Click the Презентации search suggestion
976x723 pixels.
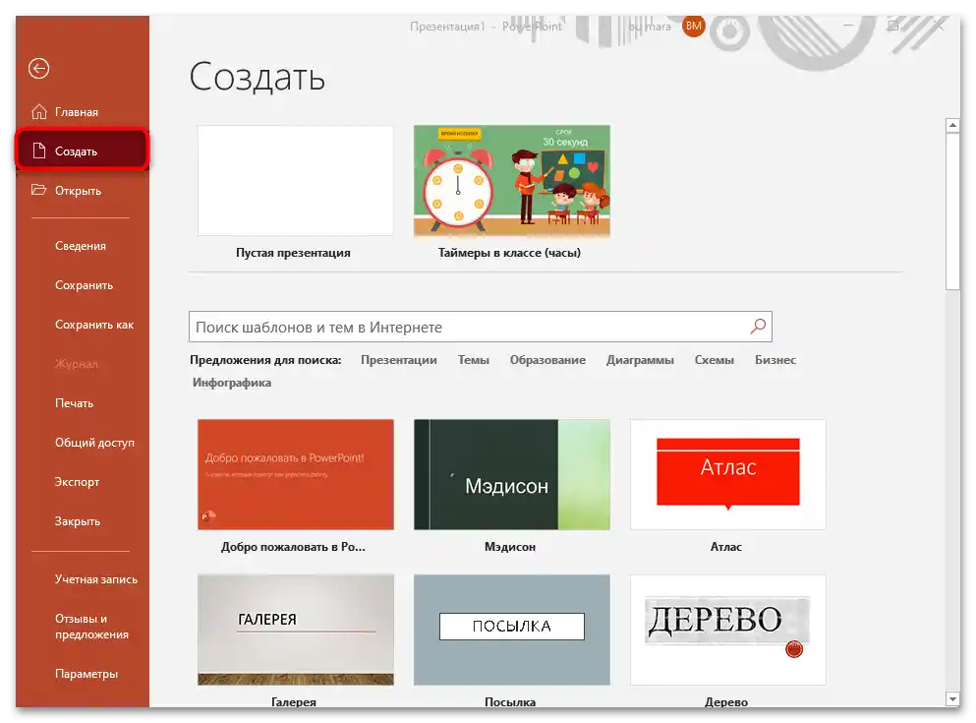coord(399,360)
